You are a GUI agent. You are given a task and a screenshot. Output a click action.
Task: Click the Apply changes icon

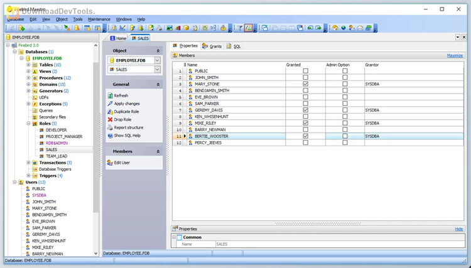pyautogui.click(x=111, y=104)
